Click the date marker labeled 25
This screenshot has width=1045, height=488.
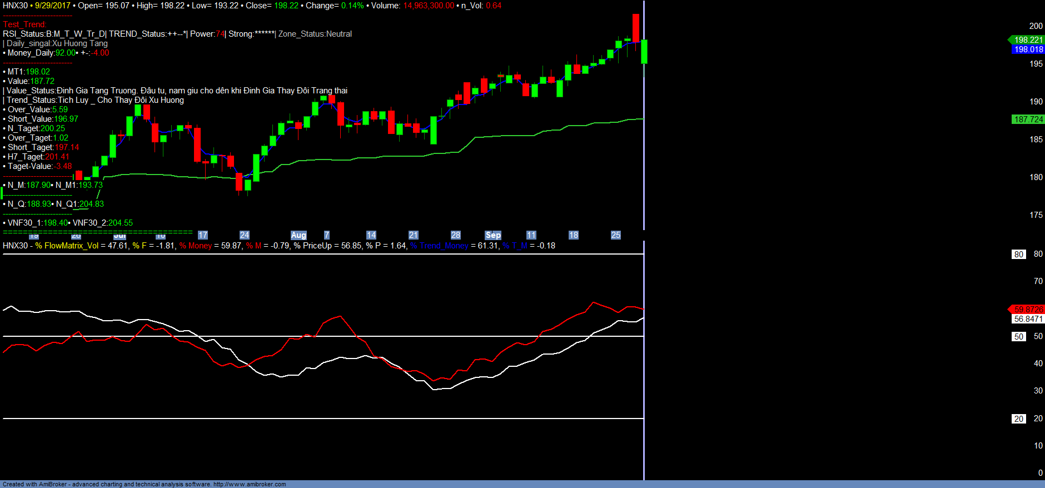pos(615,235)
